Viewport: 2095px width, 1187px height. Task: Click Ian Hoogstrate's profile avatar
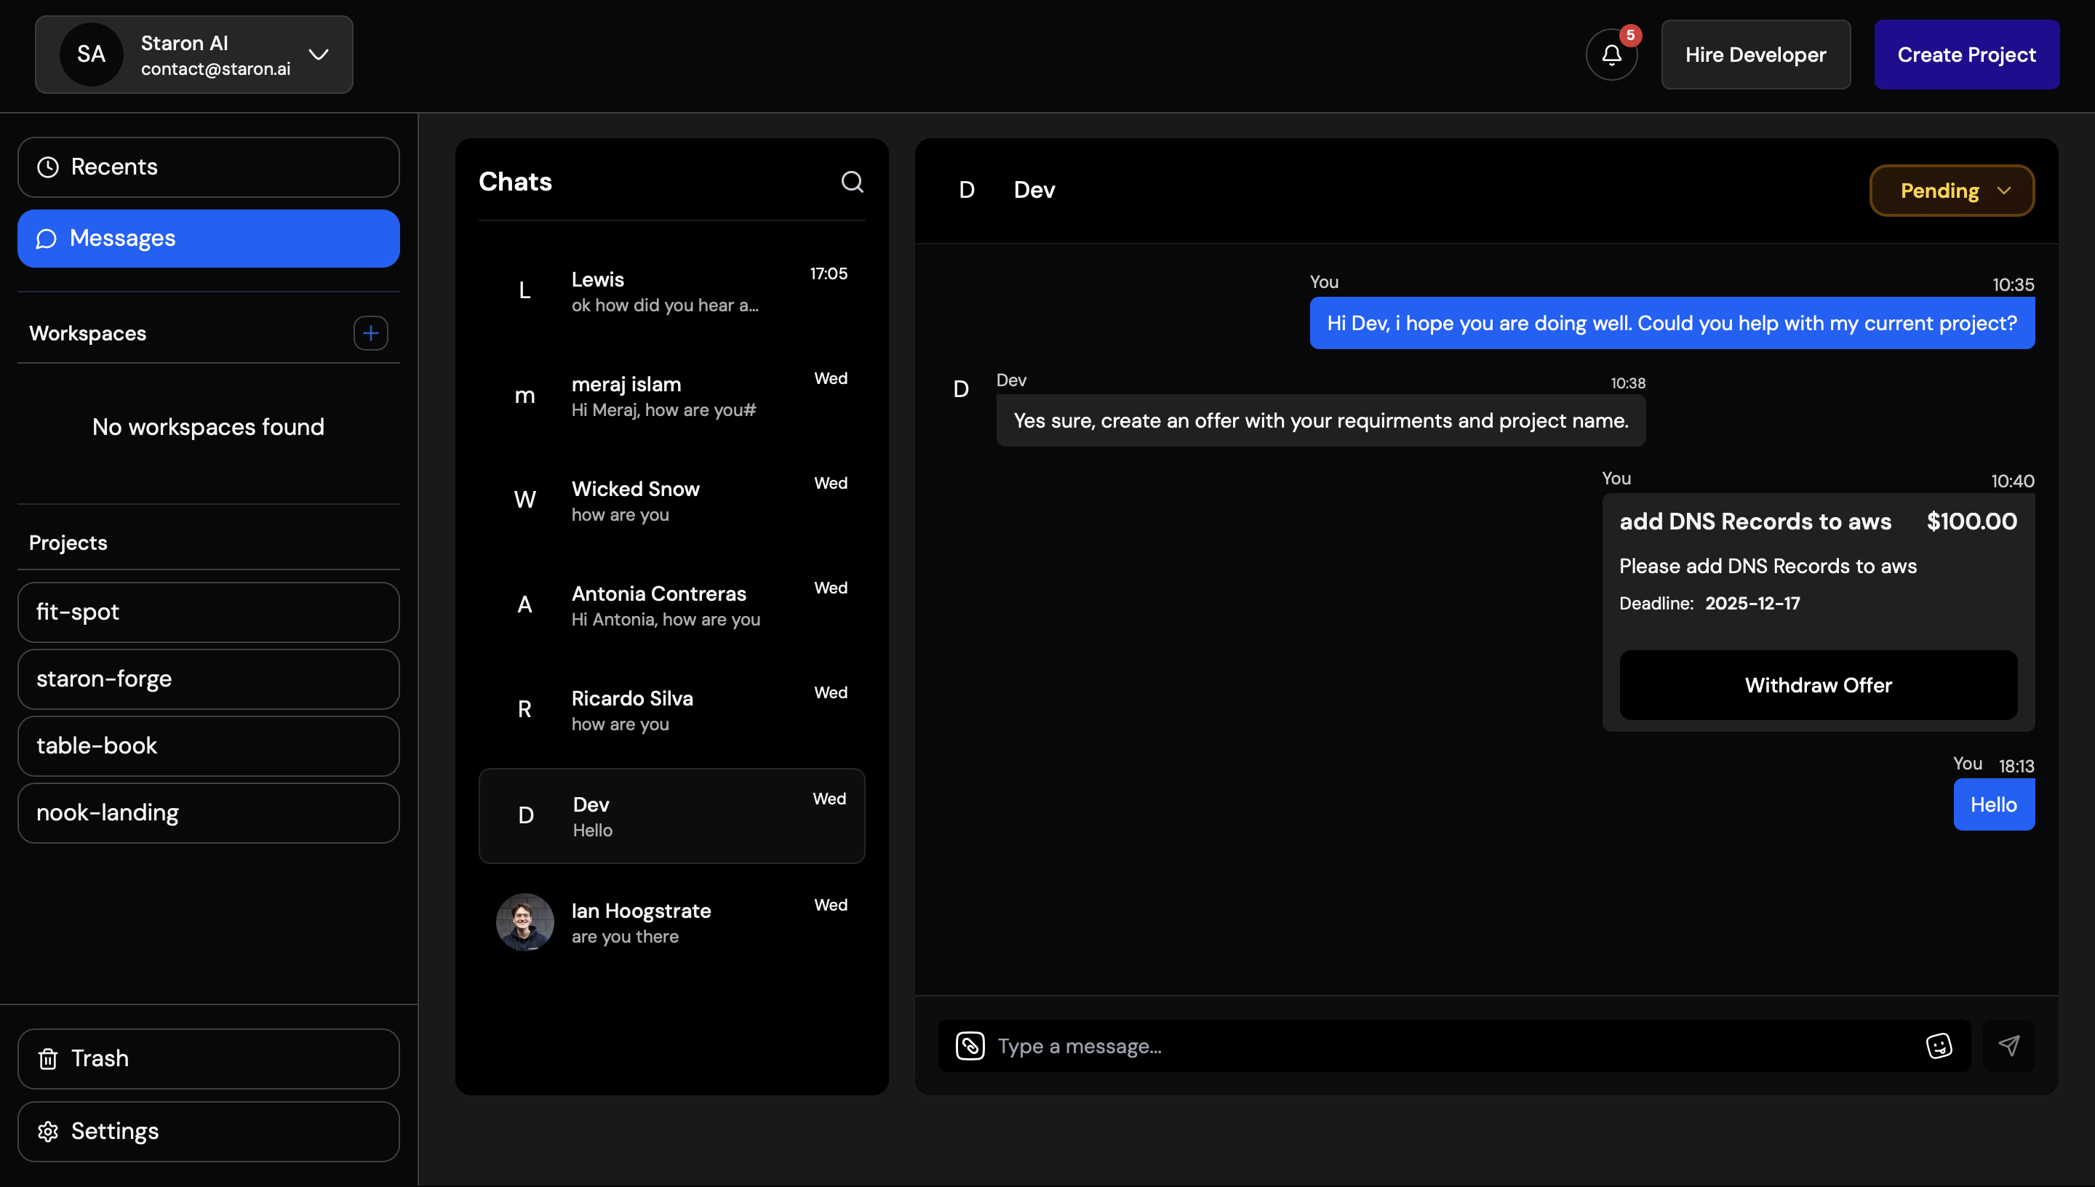pyautogui.click(x=525, y=922)
